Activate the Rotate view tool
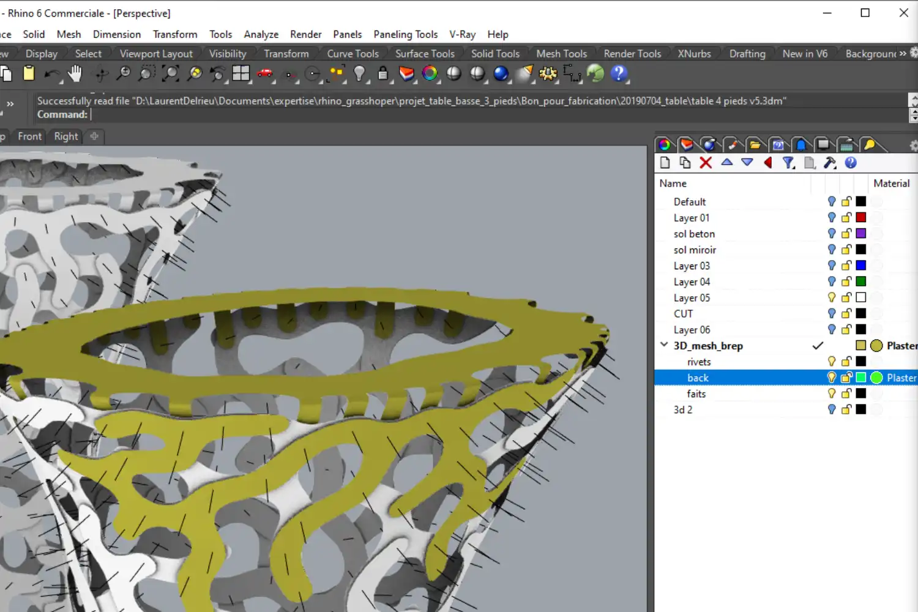The height and width of the screenshot is (612, 918). (100, 73)
